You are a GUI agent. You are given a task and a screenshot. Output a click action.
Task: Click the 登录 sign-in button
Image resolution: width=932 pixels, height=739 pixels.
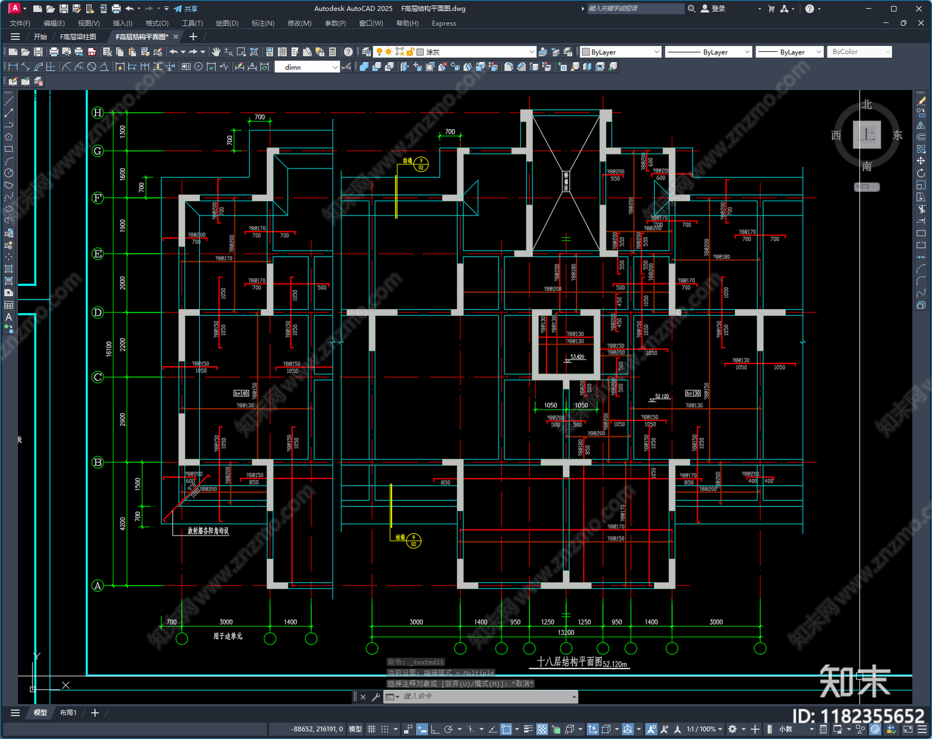(x=713, y=9)
